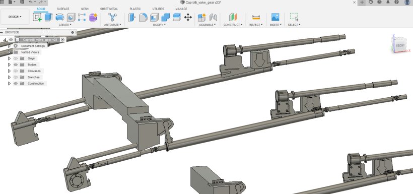The image size is (413, 194).
Task: Open the AUTOMATE dropdown menu
Action: 113,25
